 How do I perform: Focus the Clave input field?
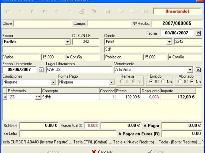[x=43, y=23]
